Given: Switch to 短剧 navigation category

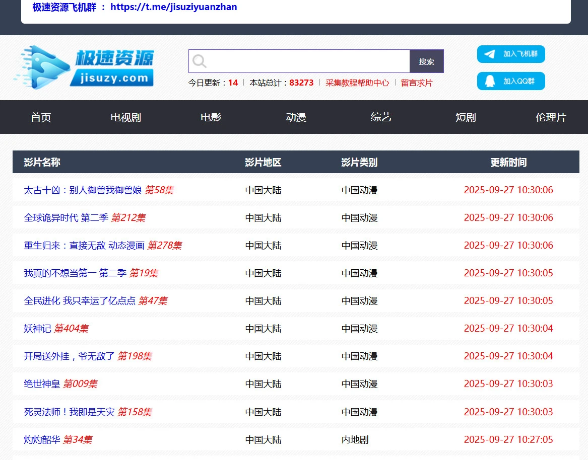Looking at the screenshot, I should point(466,117).
